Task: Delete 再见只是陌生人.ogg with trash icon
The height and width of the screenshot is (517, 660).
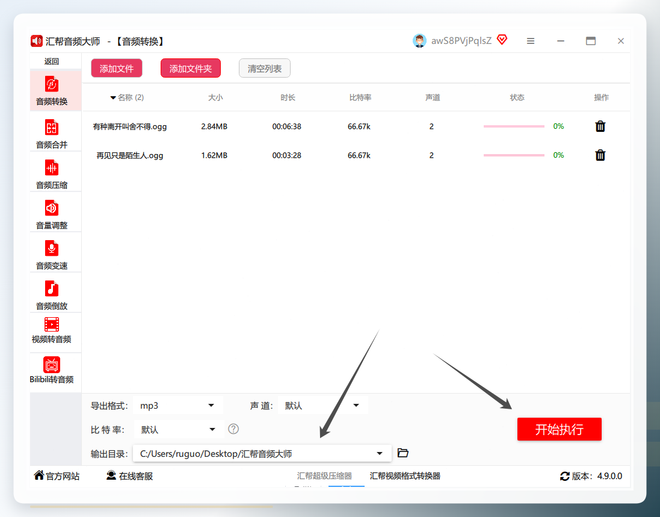Action: [x=600, y=155]
